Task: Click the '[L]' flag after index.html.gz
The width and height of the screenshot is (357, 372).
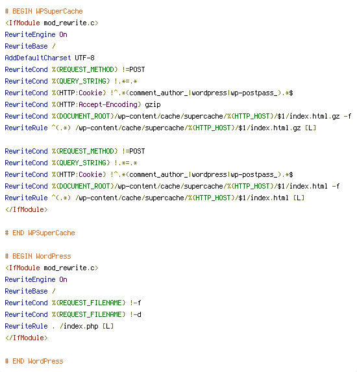Action: click(x=310, y=128)
